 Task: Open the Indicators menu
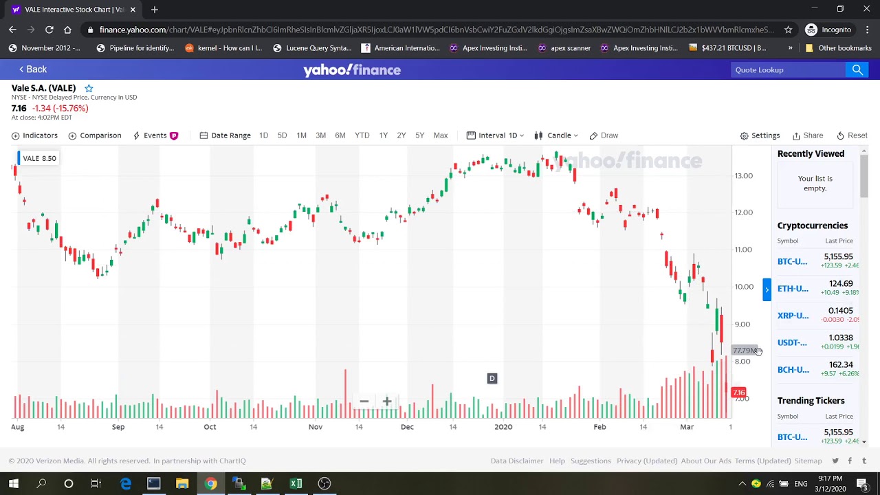coord(34,135)
